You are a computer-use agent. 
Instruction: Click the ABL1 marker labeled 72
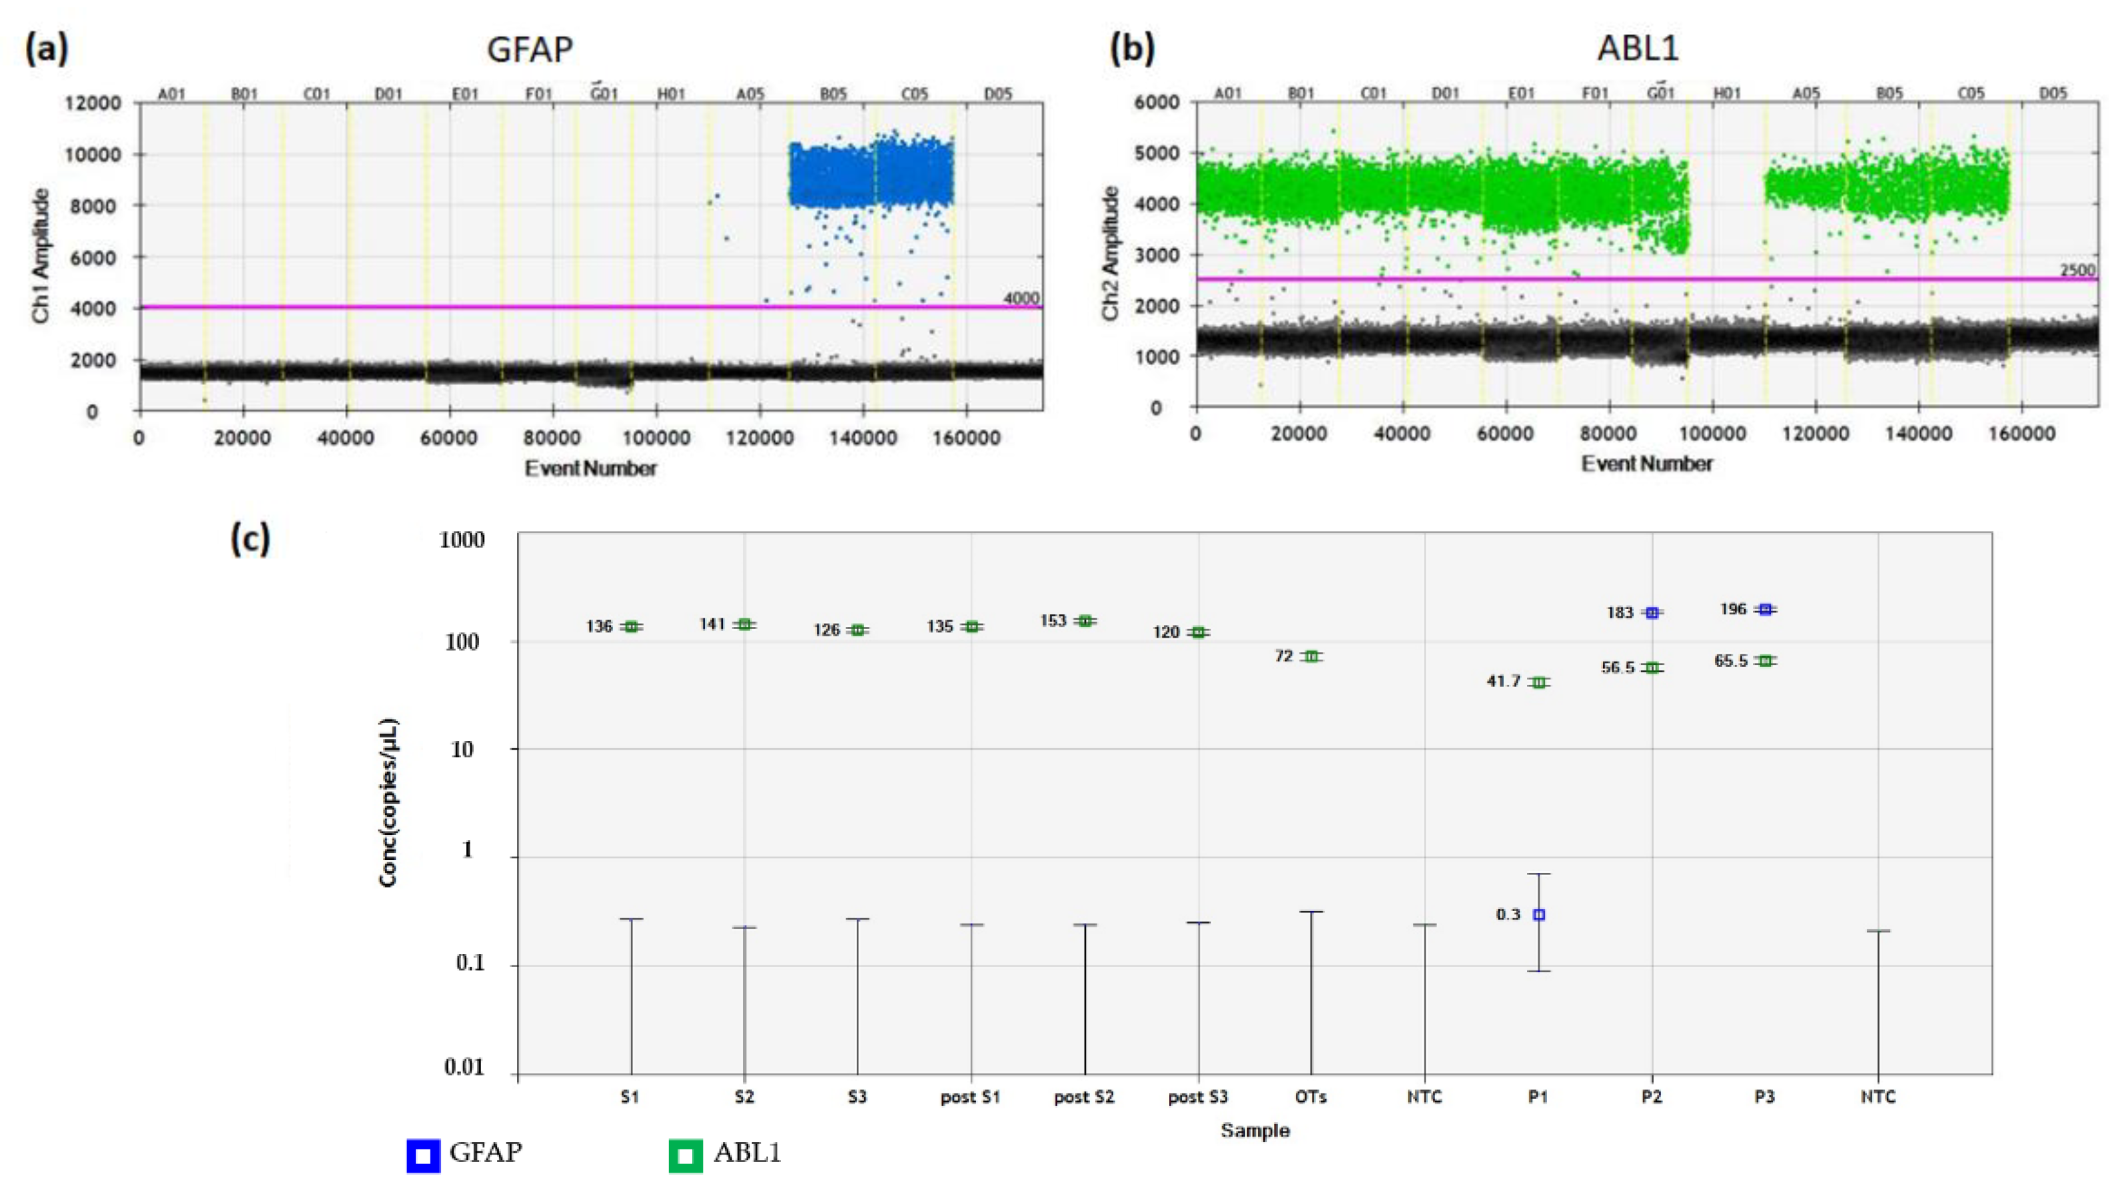point(1311,656)
